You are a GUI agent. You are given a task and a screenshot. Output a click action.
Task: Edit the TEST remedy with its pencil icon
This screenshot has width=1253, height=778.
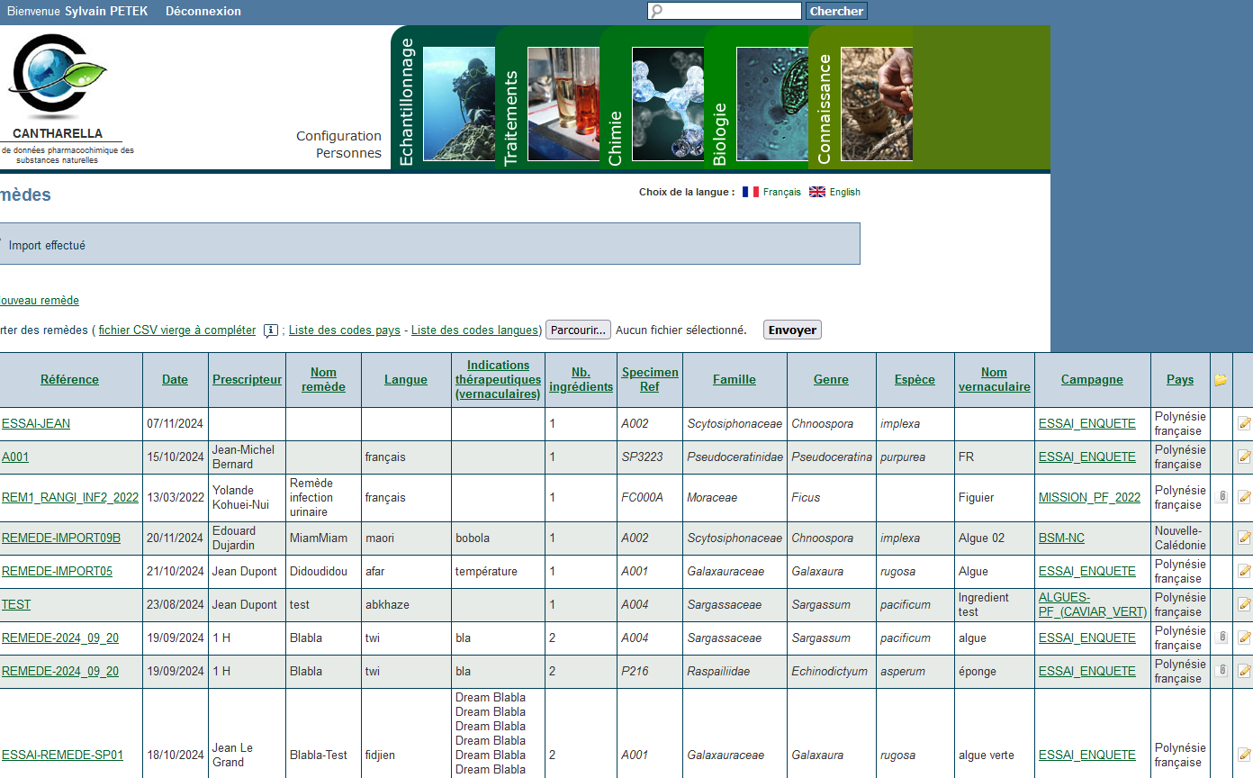1245,604
